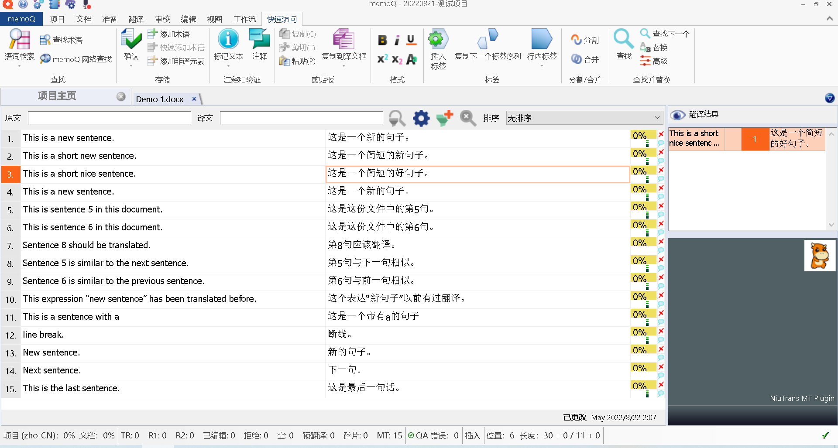The image size is (838, 448).
Task: Click the filter settings gear icon
Action: [x=421, y=118]
